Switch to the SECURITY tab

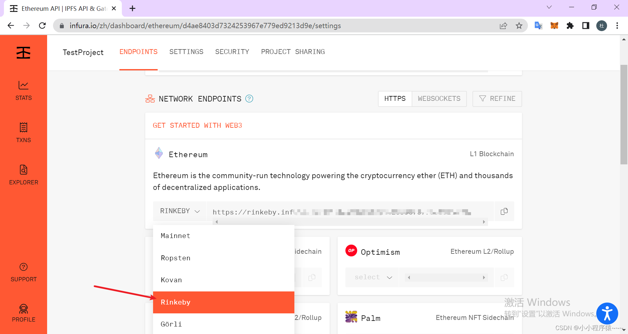point(232,52)
